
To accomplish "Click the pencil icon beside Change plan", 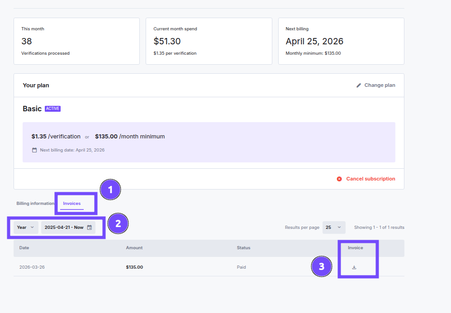I will (x=359, y=85).
